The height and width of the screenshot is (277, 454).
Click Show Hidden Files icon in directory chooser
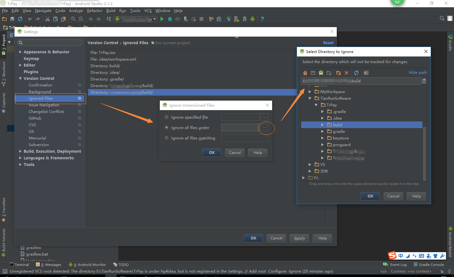pos(366,73)
